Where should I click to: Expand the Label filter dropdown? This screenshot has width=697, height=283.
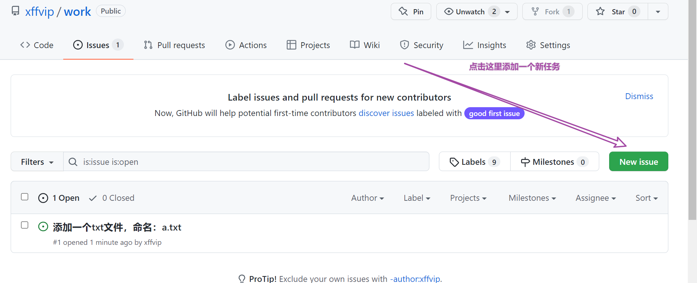417,198
